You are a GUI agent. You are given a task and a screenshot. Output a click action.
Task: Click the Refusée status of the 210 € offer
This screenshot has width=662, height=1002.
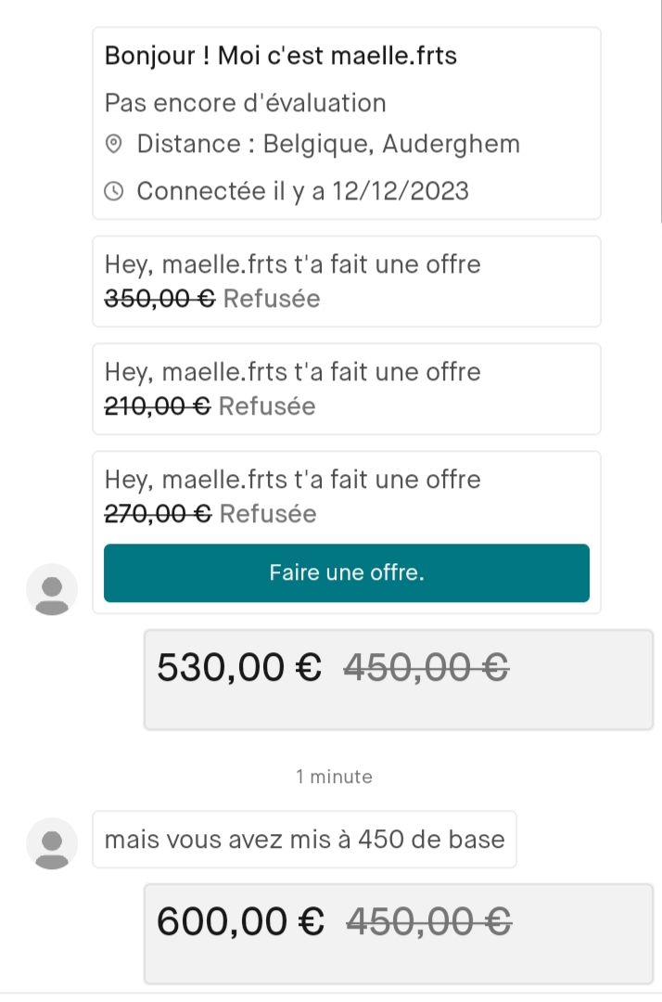[x=267, y=406]
